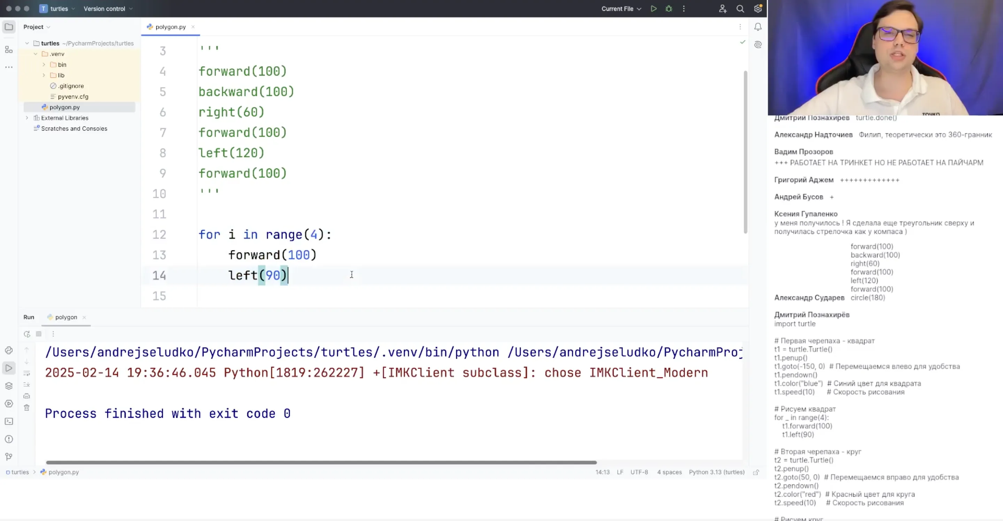Viewport: 1003px width, 521px height.
Task: Toggle soft-wrap in the run console
Action: [26, 373]
